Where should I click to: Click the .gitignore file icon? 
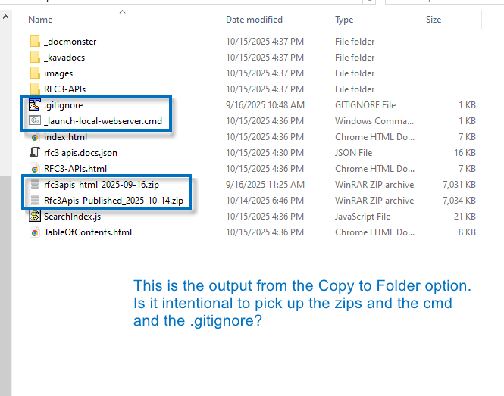point(34,105)
